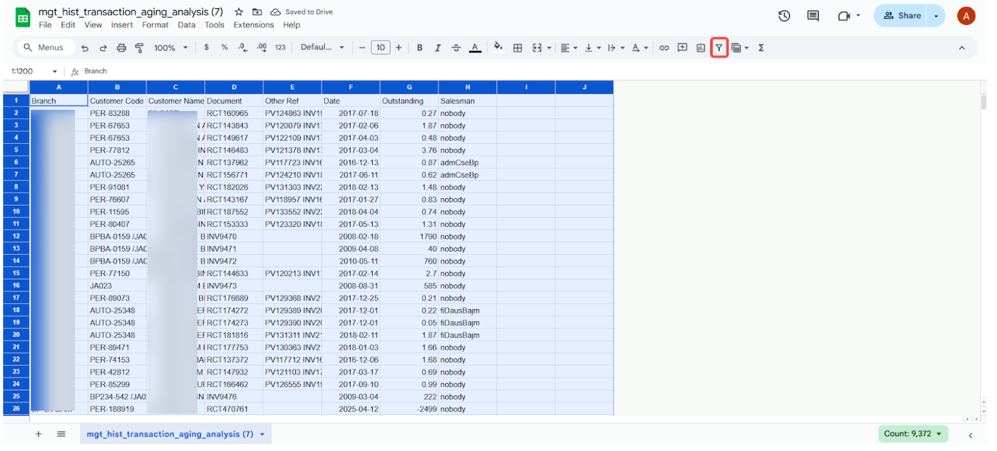Open the View menu
997x451 pixels.
93,25
